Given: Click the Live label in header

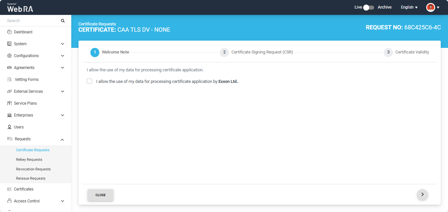Looking at the screenshot, I should 358,7.
